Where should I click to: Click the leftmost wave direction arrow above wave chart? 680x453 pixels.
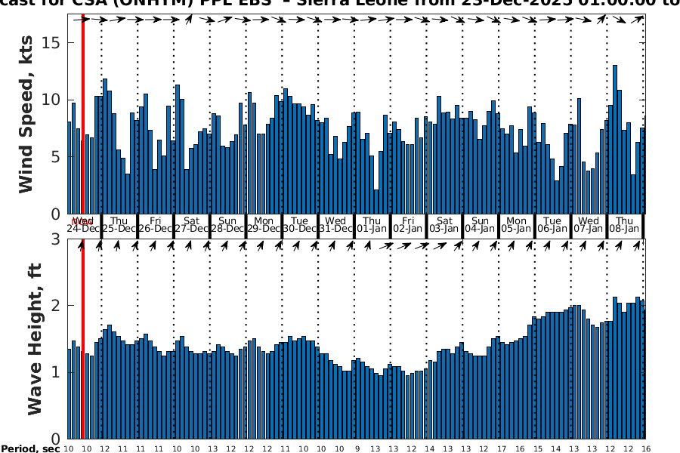82,245
